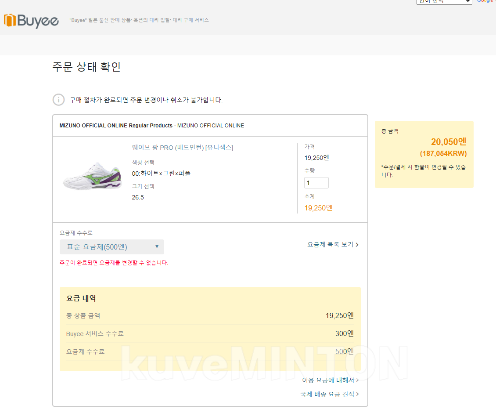
Task: Click the size value 26.5
Action: pyautogui.click(x=138, y=197)
